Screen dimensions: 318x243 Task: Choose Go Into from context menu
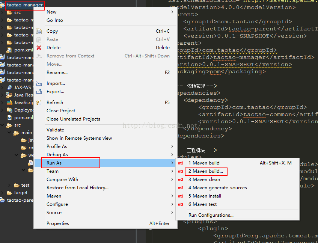pos(105,20)
